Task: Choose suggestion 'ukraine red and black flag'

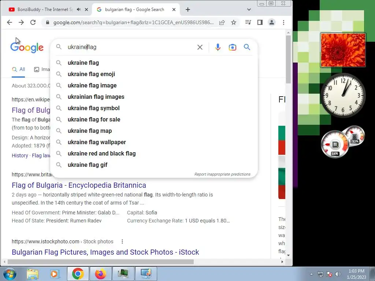Action: pos(154,154)
